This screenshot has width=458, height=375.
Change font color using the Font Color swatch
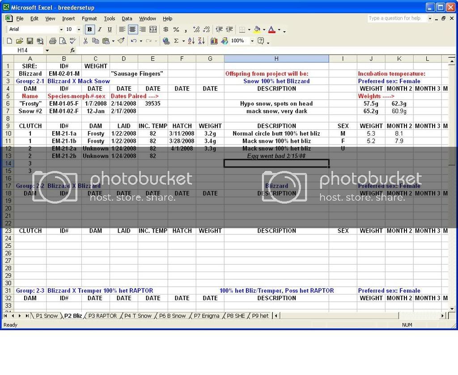[x=271, y=30]
